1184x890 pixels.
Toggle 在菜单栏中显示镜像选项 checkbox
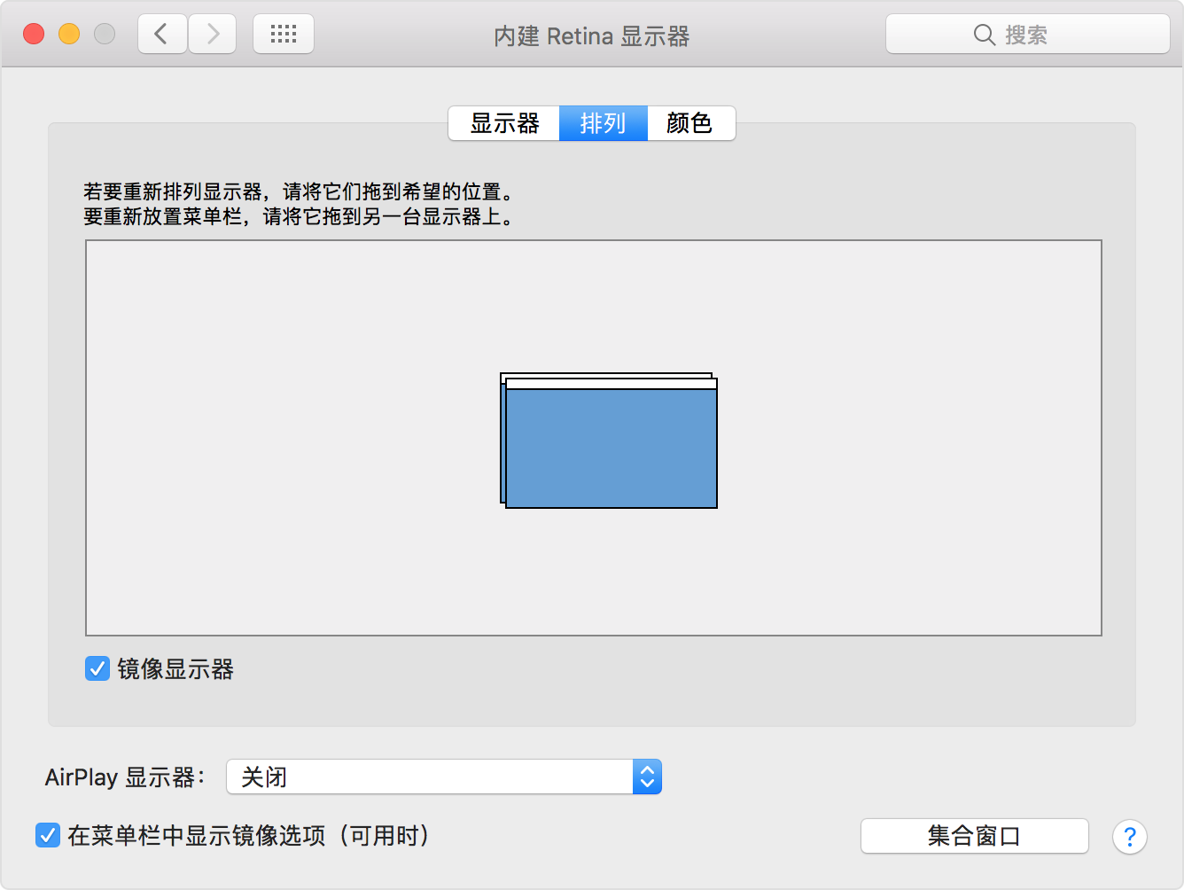pos(48,835)
